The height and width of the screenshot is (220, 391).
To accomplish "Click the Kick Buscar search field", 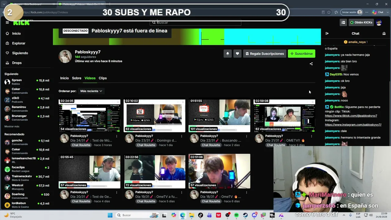I will coord(195,22).
